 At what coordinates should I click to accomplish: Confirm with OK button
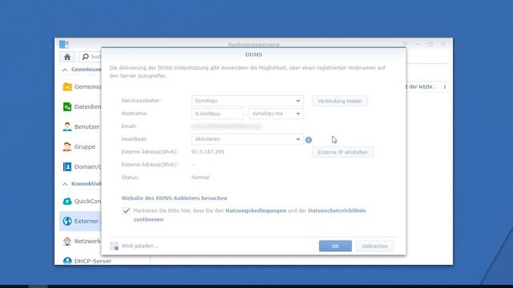[335, 246]
